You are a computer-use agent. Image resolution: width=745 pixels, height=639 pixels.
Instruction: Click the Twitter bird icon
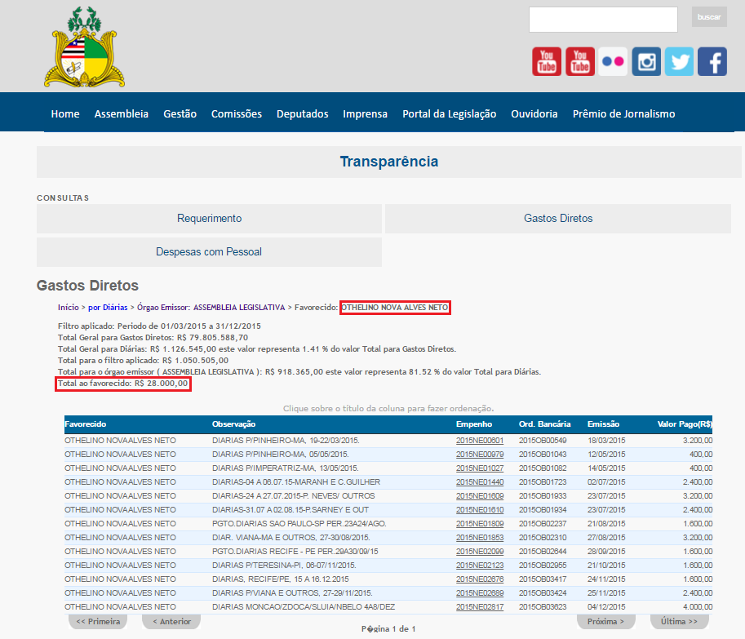click(679, 62)
